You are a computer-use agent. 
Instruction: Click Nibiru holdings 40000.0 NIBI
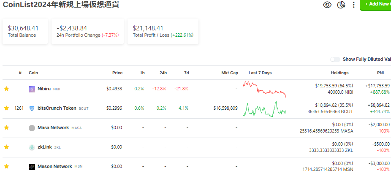coord(339,92)
